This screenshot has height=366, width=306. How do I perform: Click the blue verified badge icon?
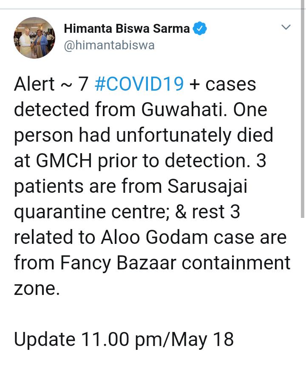coord(200,29)
